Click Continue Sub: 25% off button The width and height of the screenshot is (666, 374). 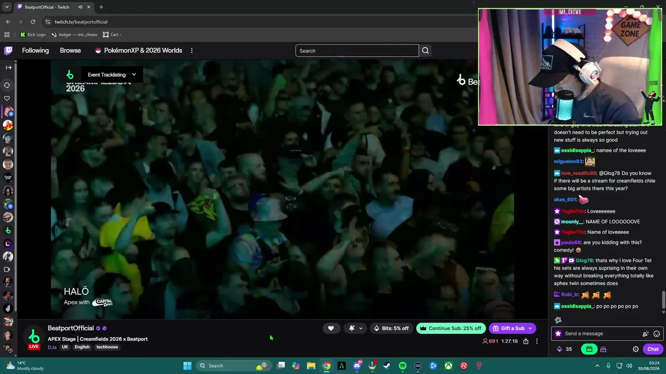coord(451,328)
